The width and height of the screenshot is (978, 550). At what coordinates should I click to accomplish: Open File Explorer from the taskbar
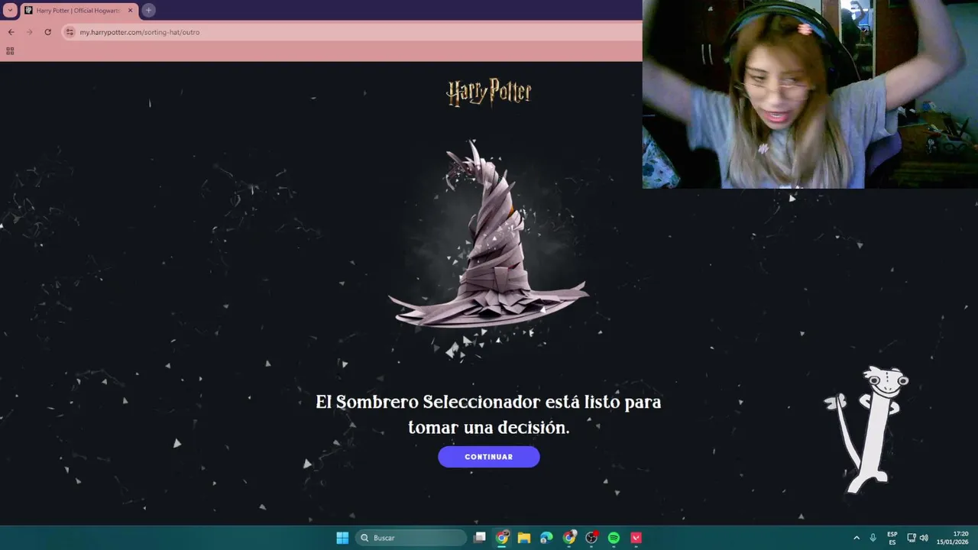(524, 538)
